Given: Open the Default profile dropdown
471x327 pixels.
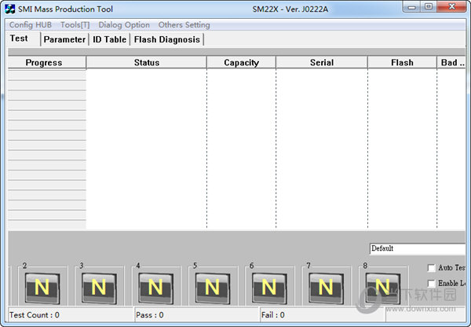Looking at the screenshot, I should click(418, 248).
